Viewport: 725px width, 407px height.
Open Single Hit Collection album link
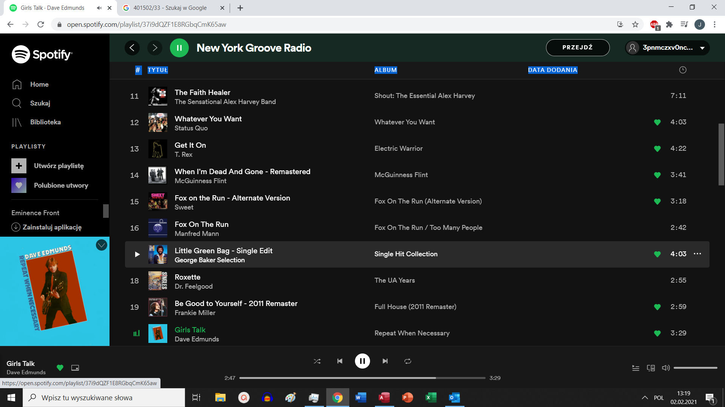click(x=406, y=254)
